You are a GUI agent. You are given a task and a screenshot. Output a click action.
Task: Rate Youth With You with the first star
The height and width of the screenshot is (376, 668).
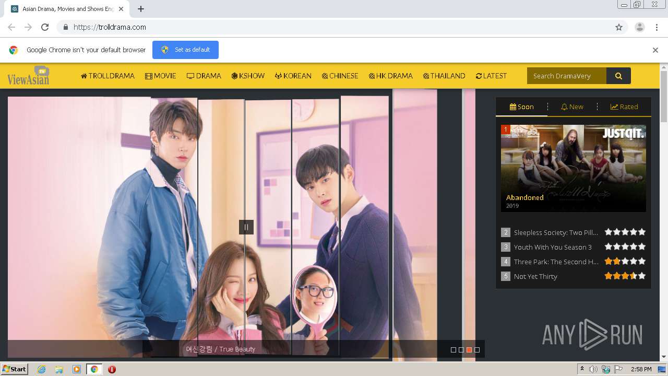coord(609,246)
